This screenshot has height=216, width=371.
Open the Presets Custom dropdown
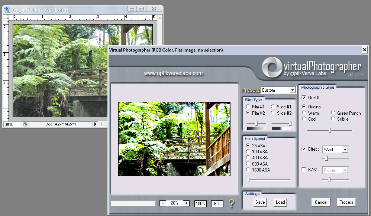pyautogui.click(x=293, y=90)
